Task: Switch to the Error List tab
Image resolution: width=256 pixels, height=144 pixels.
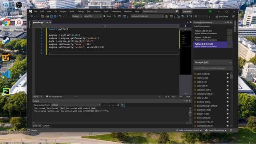Action: [37, 126]
